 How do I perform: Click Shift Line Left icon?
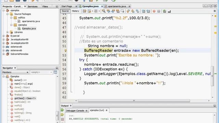(x=143, y=11)
